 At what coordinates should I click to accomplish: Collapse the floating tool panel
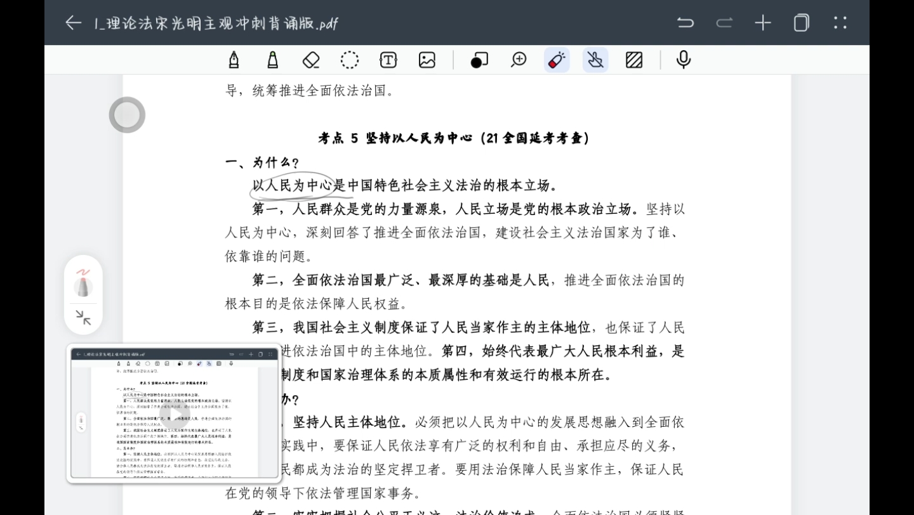click(x=83, y=318)
